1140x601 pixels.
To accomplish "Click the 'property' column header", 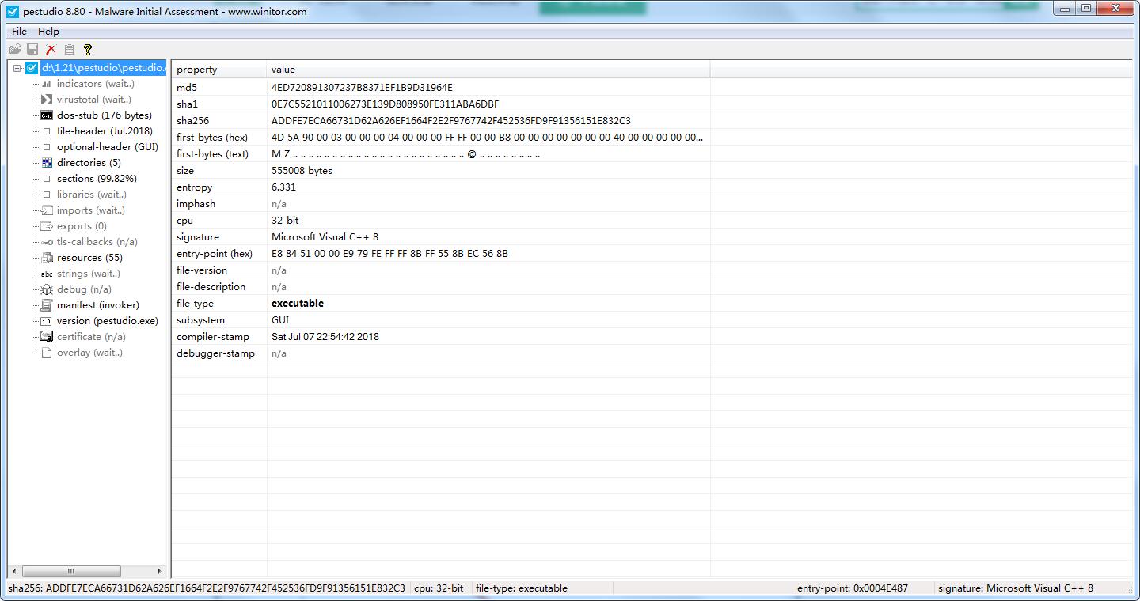I will [x=219, y=70].
